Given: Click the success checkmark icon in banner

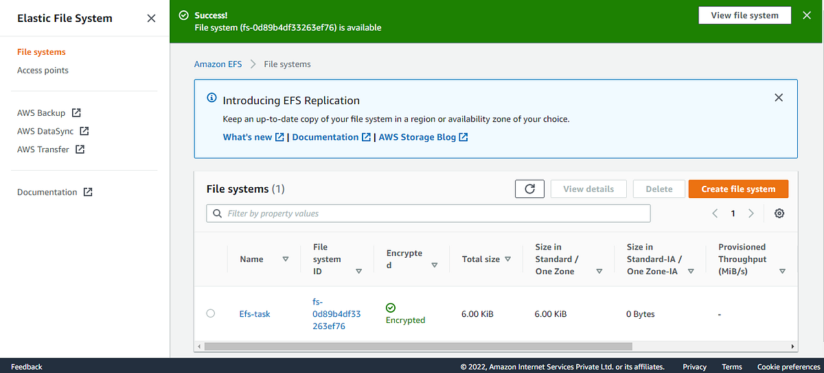Looking at the screenshot, I should (183, 14).
